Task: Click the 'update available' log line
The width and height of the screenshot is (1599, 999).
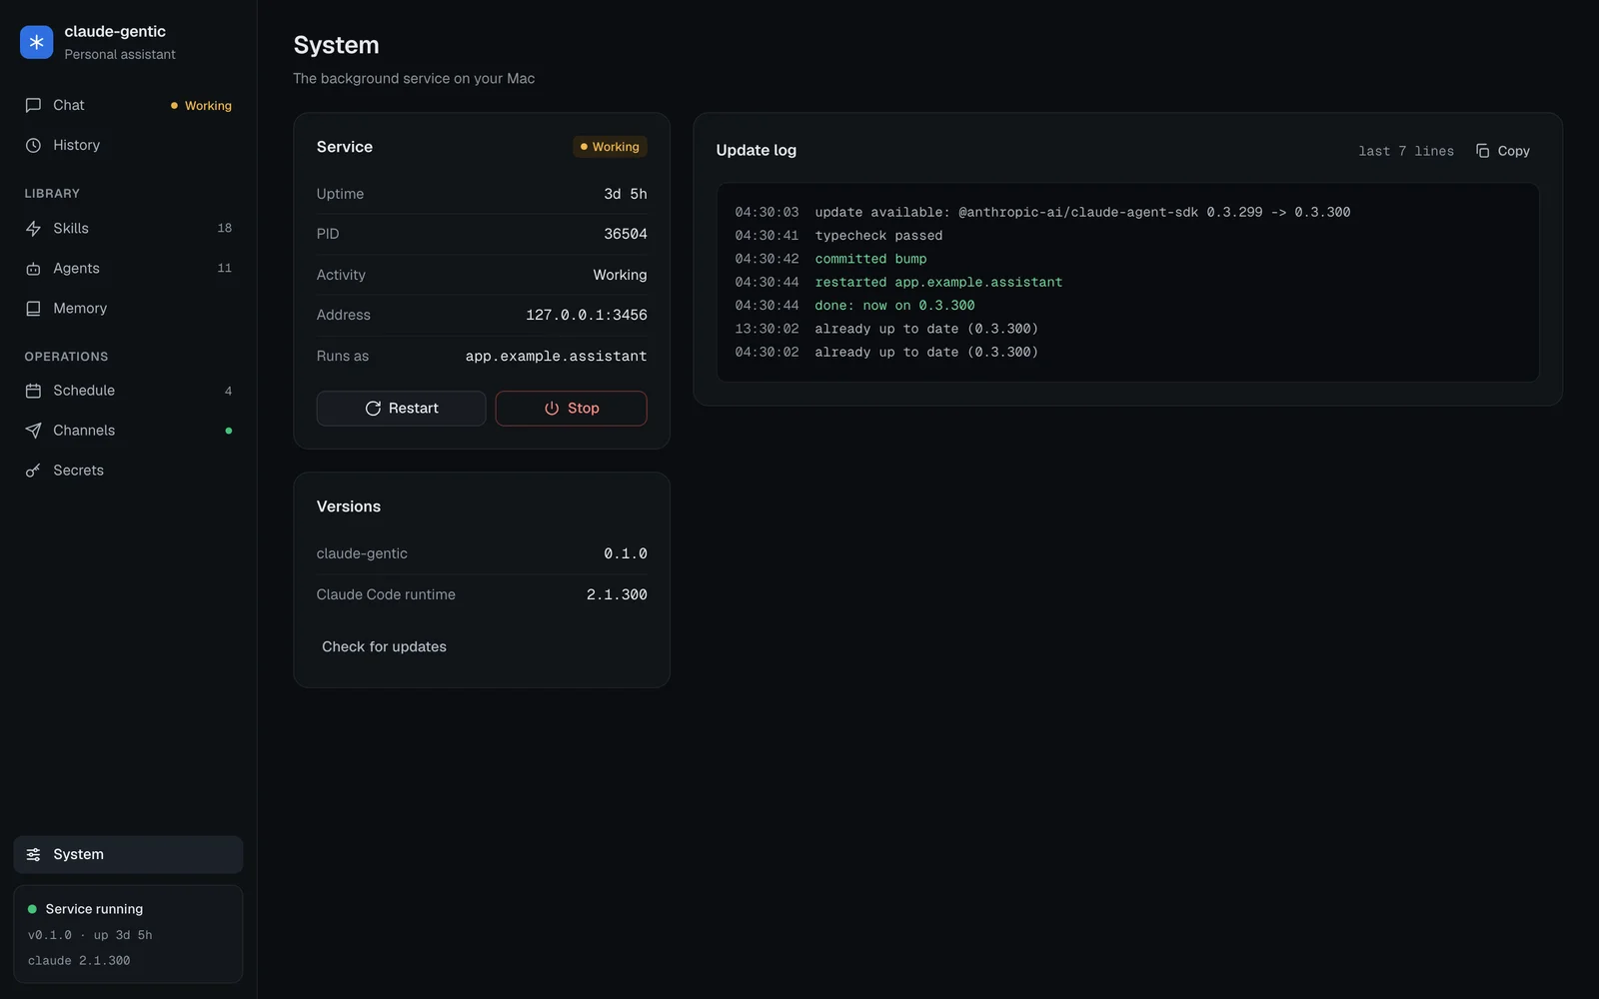Action: [1082, 212]
